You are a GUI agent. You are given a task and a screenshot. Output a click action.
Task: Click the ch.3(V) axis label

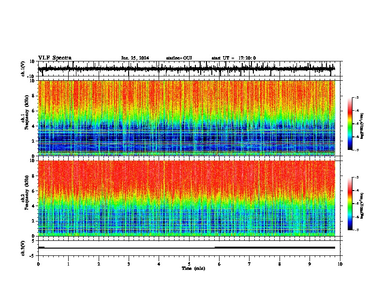(x=23, y=248)
